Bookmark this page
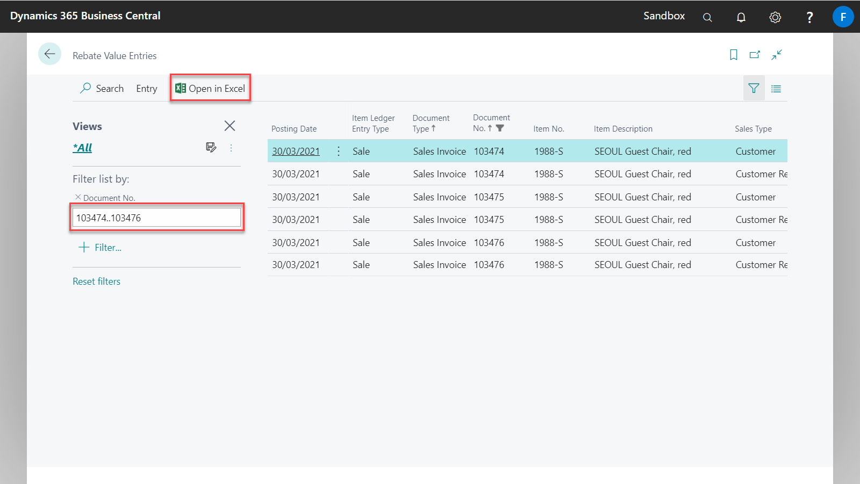860x484 pixels. 733,55
